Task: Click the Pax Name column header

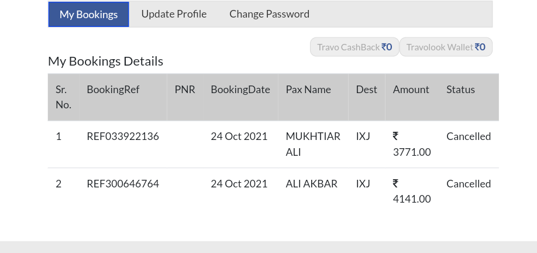Action: tap(308, 90)
